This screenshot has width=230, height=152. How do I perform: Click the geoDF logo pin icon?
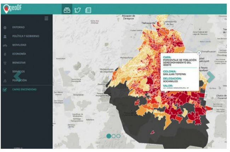[x=6, y=10]
